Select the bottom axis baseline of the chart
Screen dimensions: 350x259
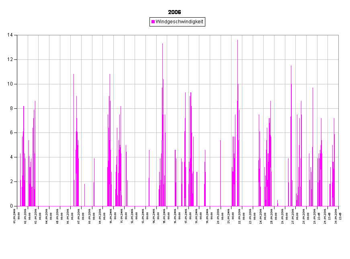coord(177,206)
